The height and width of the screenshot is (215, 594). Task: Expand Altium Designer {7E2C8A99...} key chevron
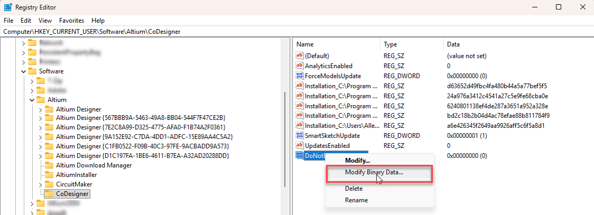point(41,128)
